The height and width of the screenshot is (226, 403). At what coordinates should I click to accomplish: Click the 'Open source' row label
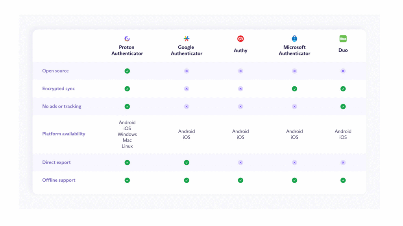point(55,71)
